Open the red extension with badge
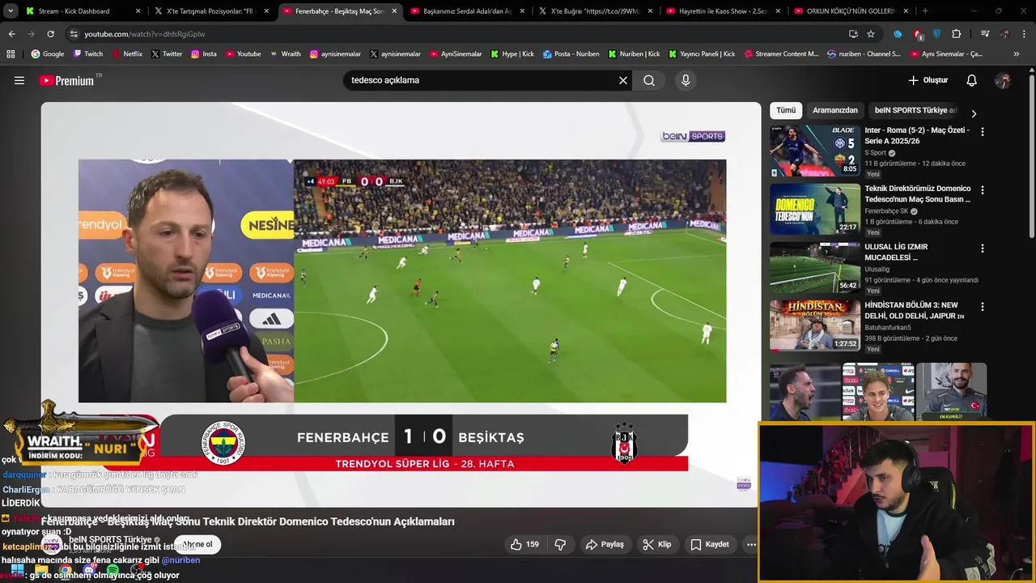This screenshot has height=583, width=1036. [918, 34]
